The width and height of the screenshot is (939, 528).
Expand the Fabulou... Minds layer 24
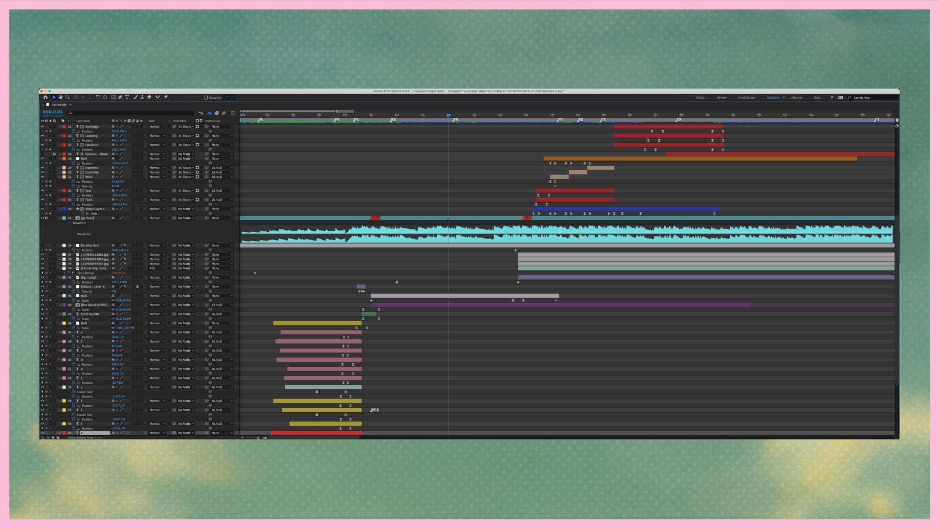[60, 154]
